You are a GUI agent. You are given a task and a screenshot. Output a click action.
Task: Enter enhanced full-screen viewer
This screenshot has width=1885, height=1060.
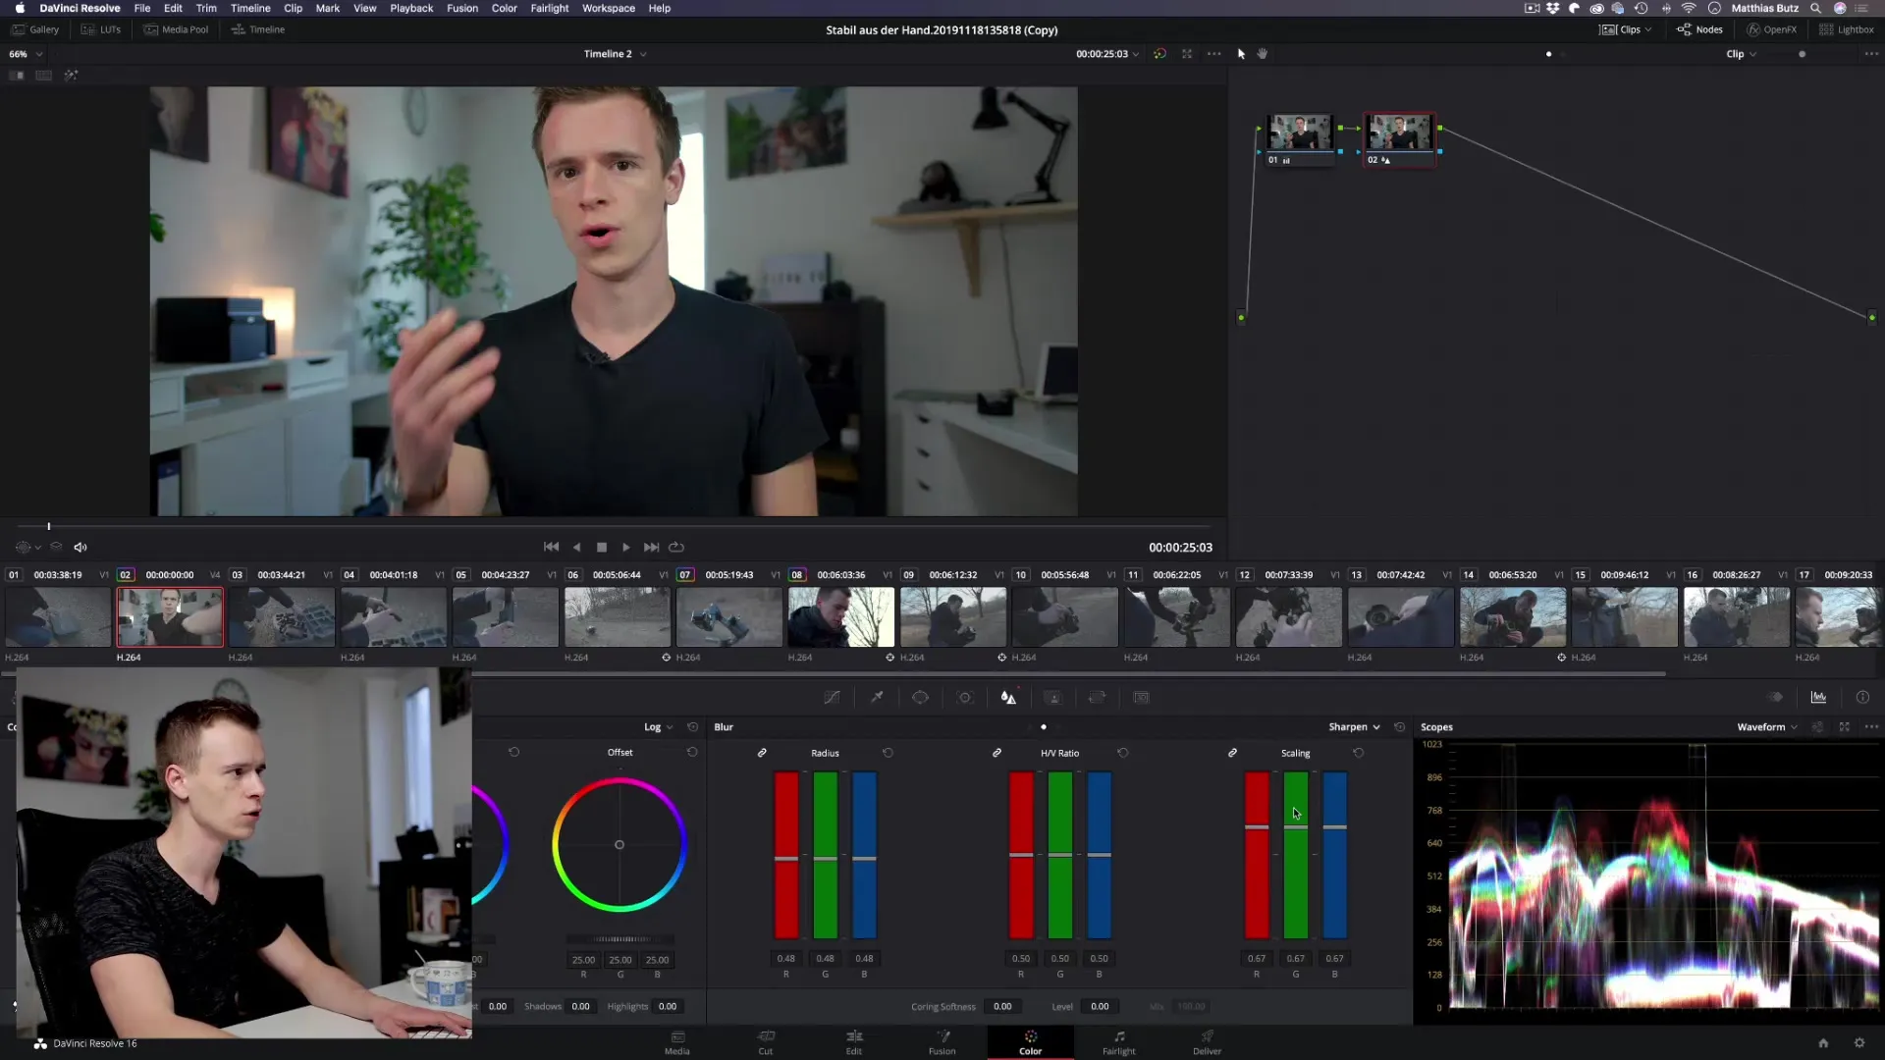(1187, 54)
